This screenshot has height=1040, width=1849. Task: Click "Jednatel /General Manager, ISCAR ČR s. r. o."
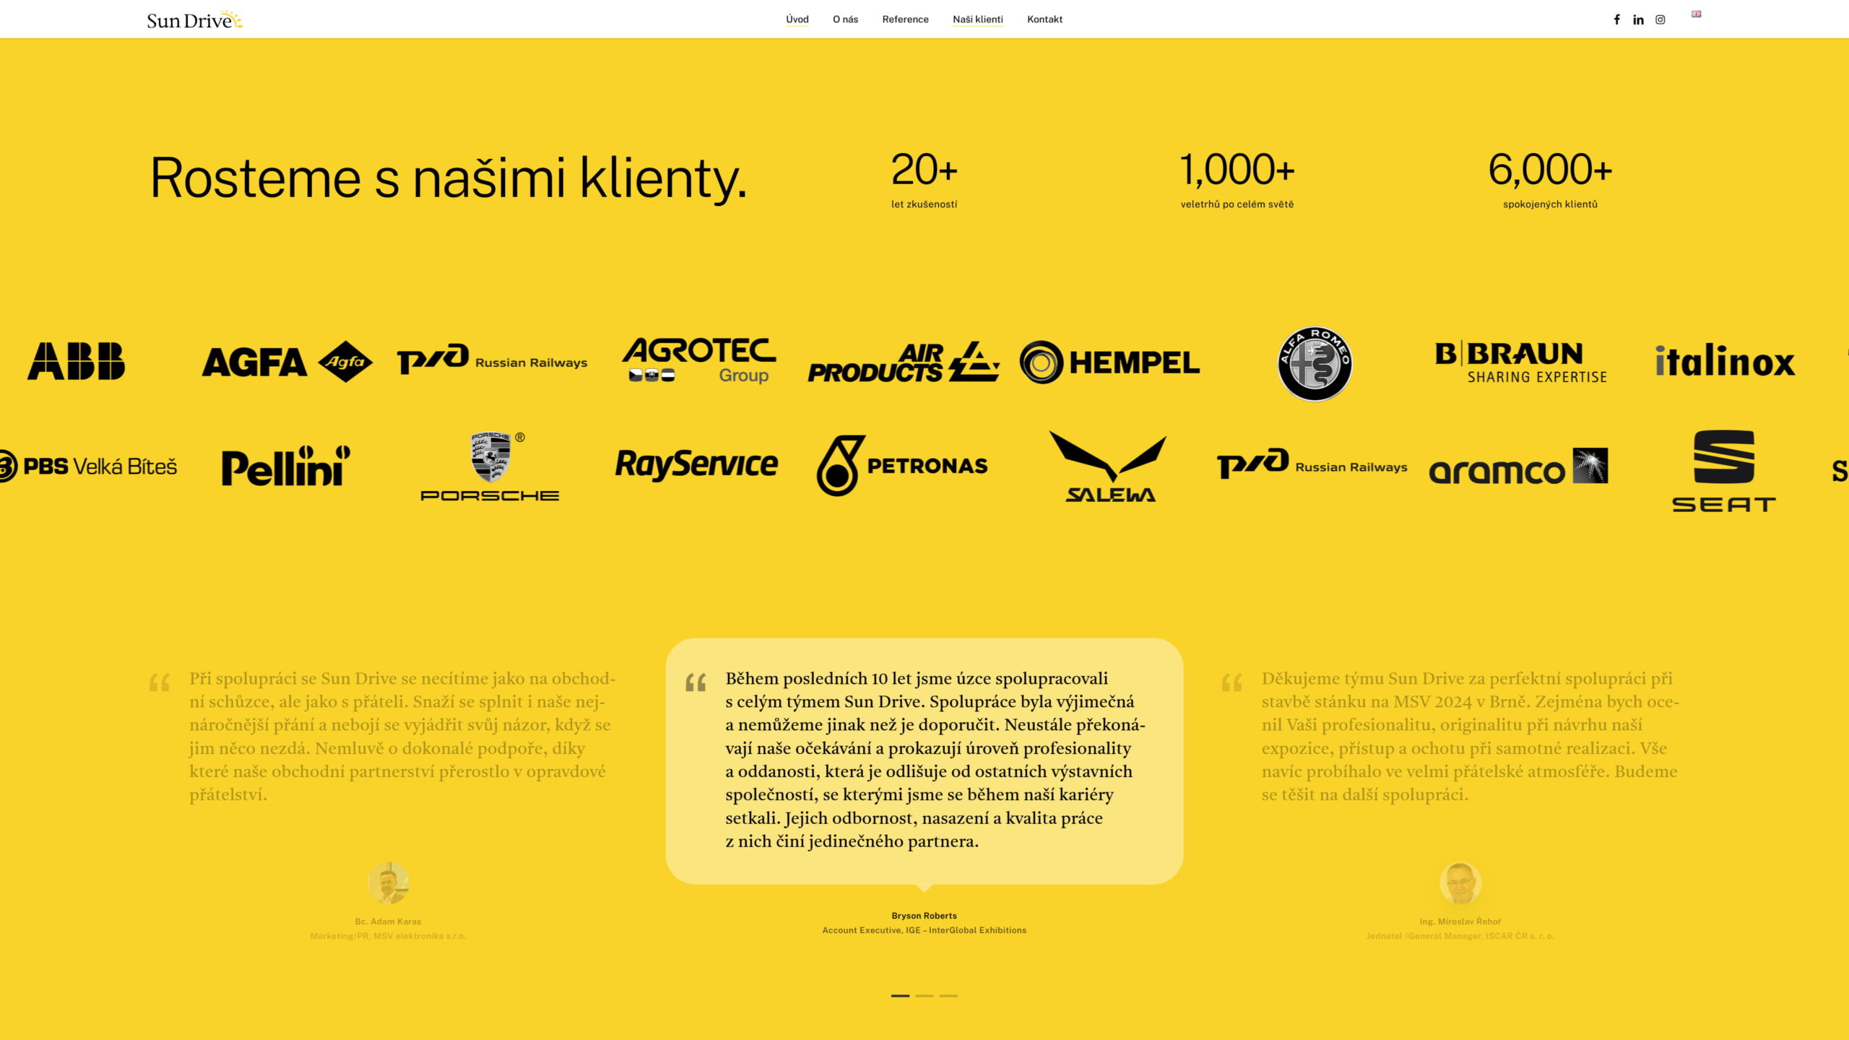tap(1460, 936)
